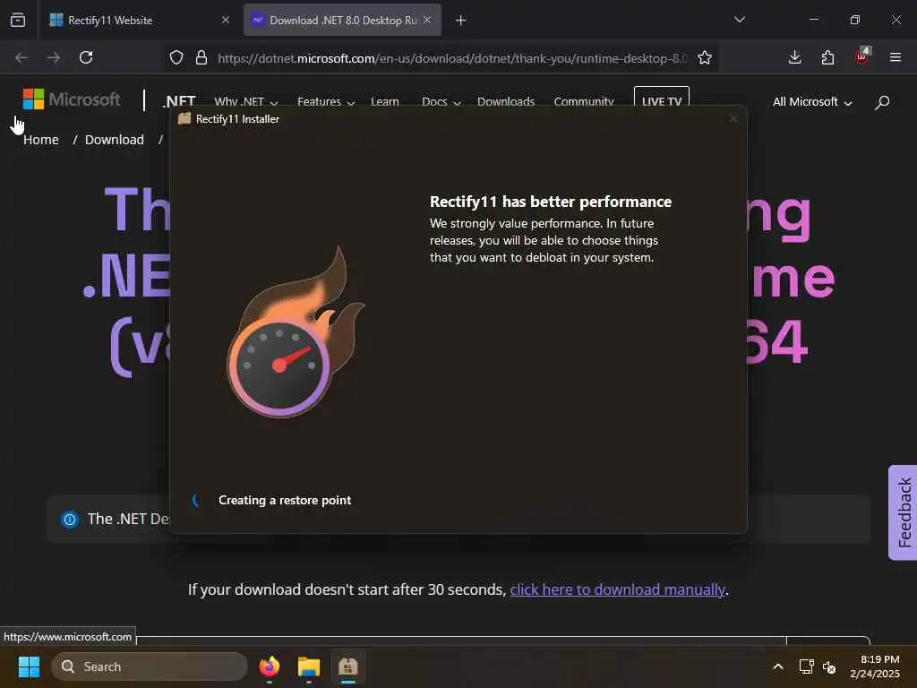Open File Explorer from the taskbar
917x688 pixels.
coord(309,666)
